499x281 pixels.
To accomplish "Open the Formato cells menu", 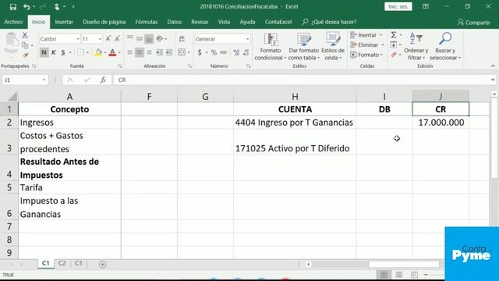I will coord(366,55).
